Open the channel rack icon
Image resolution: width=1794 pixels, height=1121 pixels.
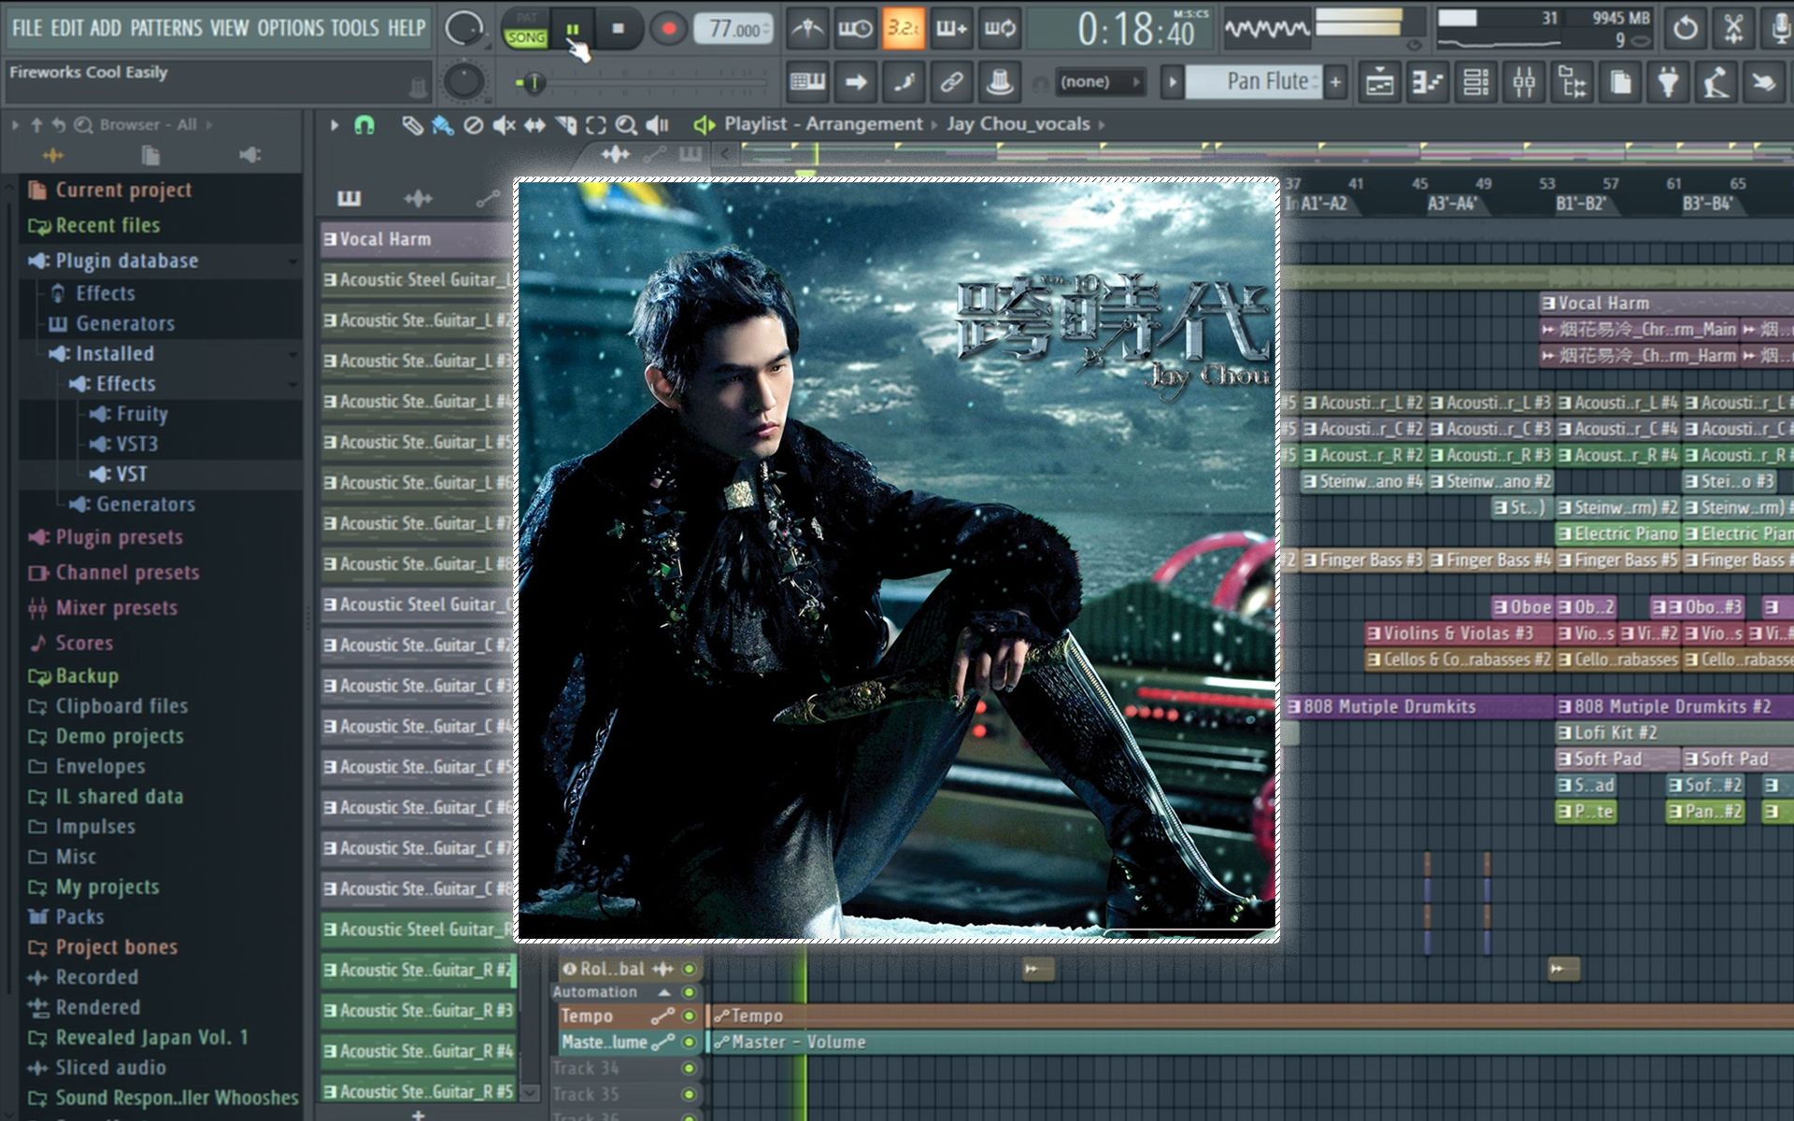click(x=1476, y=82)
